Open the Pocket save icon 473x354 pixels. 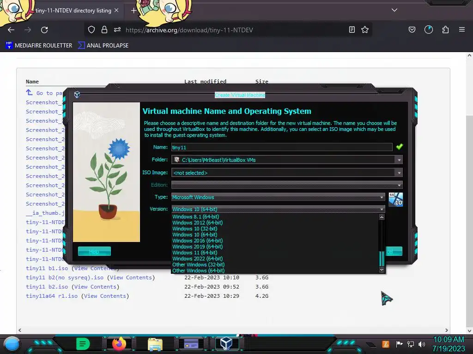[412, 29]
